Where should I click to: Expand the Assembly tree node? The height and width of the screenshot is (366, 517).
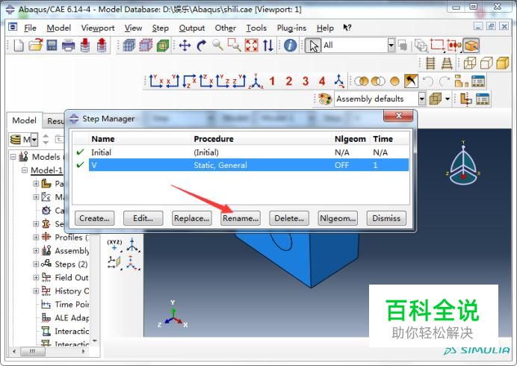pos(36,250)
